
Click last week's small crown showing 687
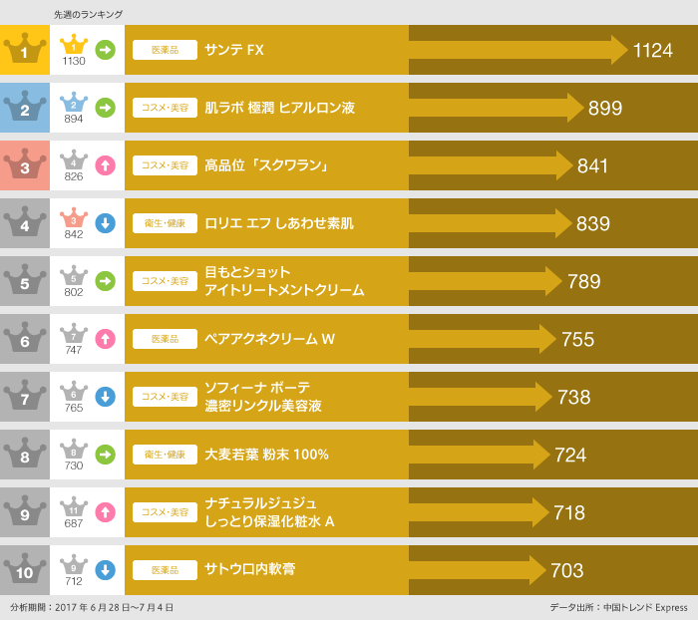pos(74,512)
